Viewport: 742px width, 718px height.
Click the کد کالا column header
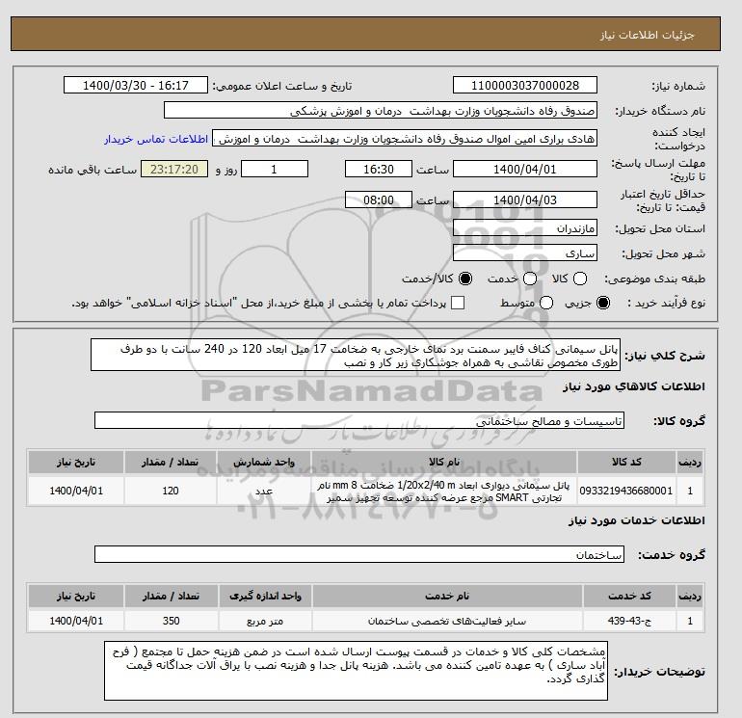(x=626, y=462)
